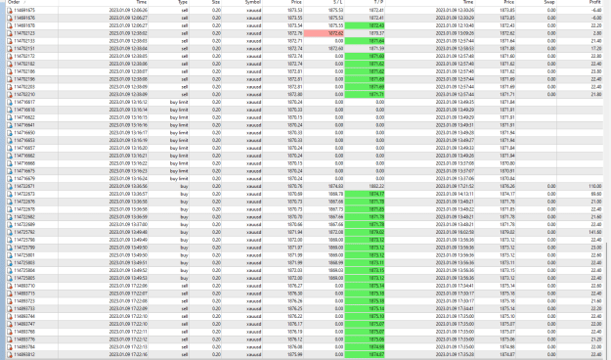Image resolution: width=611 pixels, height=360 pixels.
Task: Click the buy limit order icon opened at 13:16:22
Action: pos(10,163)
